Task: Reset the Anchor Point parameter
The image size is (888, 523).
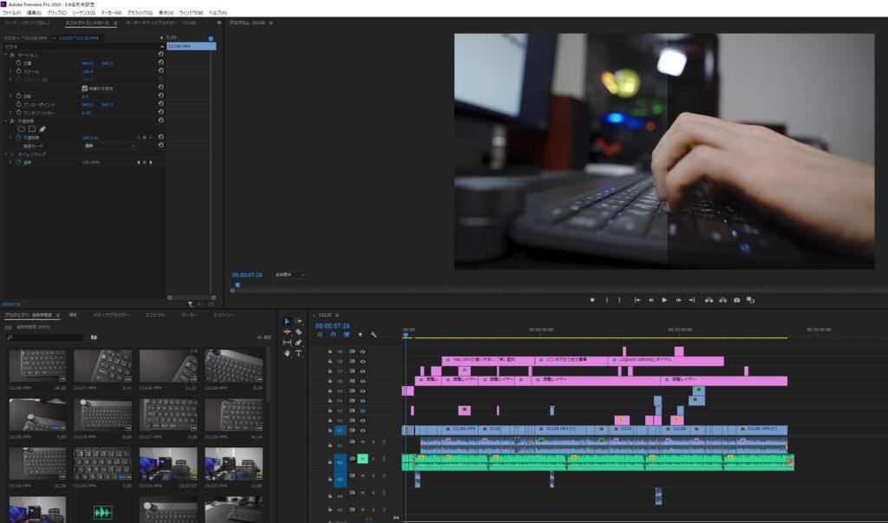Action: pyautogui.click(x=160, y=104)
